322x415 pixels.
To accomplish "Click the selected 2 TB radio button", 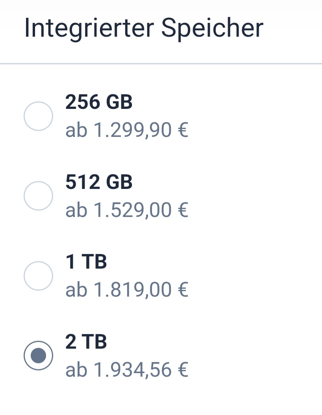I will tap(38, 355).
